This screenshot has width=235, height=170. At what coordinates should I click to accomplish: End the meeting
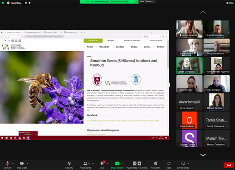point(229,165)
